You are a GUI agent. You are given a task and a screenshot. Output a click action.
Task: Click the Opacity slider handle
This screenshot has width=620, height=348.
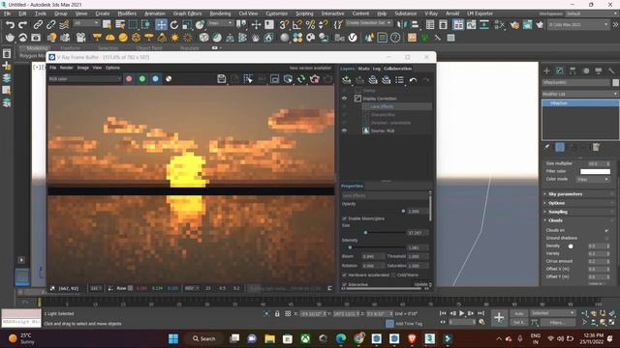point(403,211)
